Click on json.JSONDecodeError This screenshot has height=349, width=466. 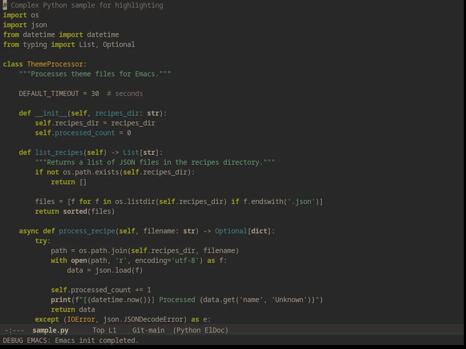tap(143, 319)
